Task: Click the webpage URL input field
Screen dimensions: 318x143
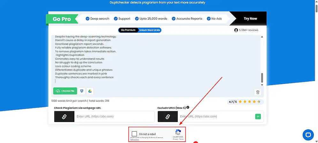Action: point(114,117)
